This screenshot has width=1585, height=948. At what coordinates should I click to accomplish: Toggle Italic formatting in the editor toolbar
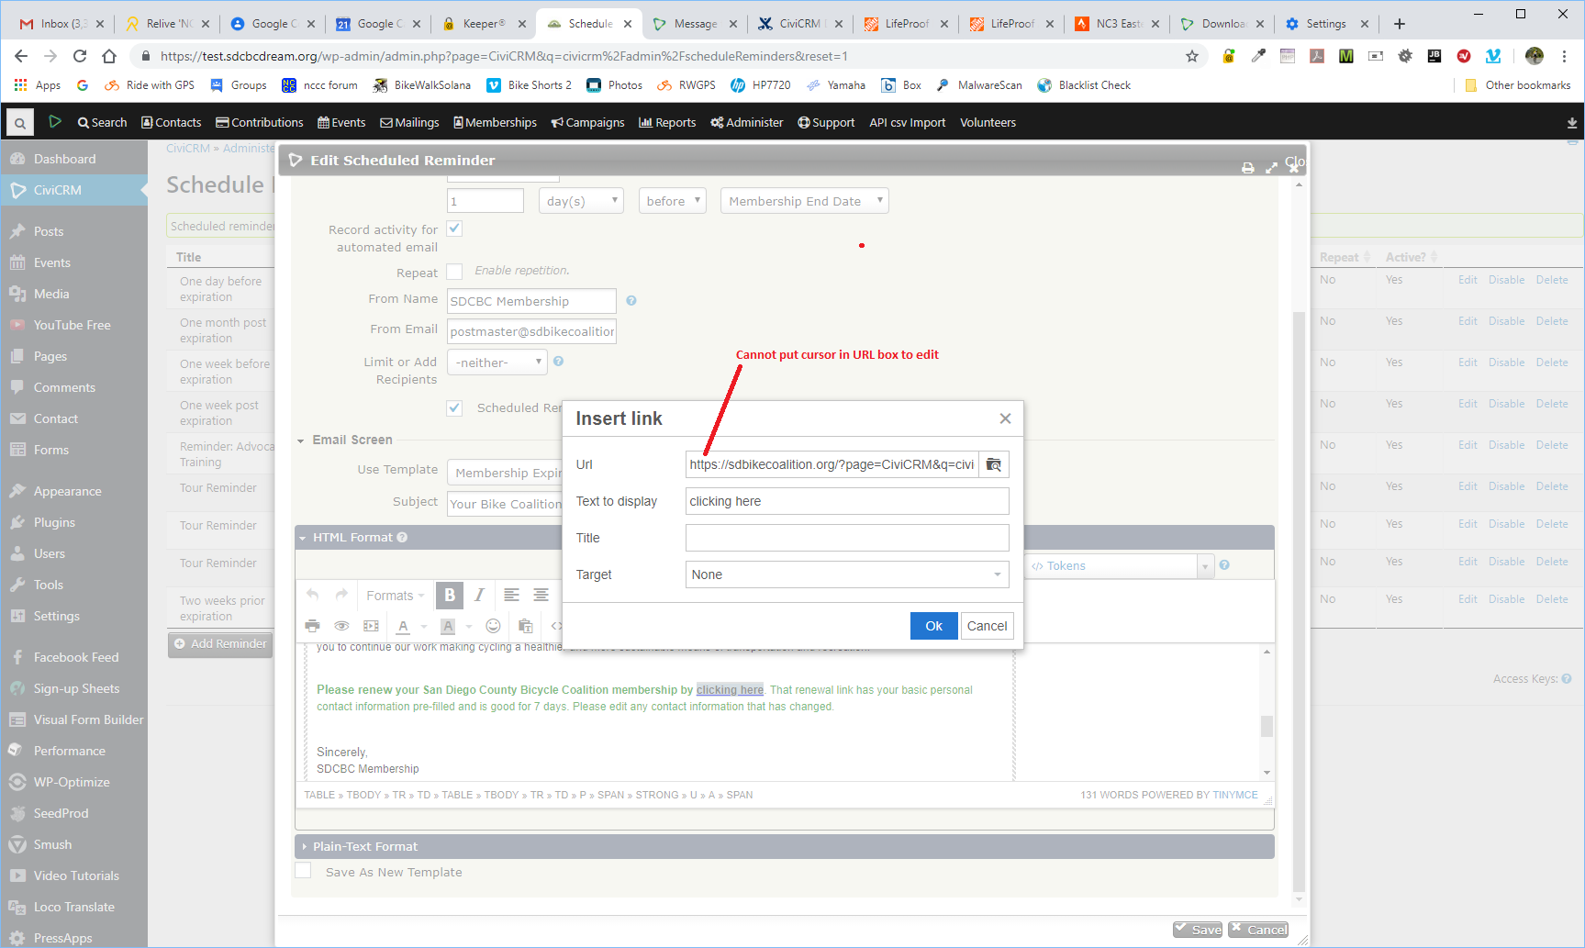479,596
